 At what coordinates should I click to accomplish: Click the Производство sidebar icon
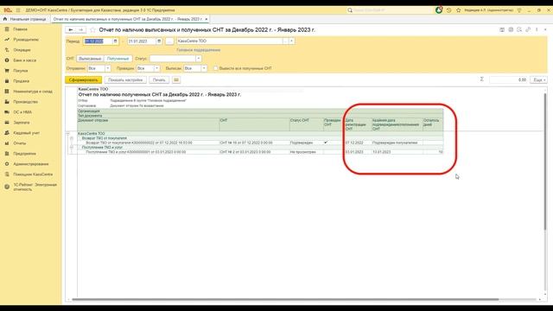(x=7, y=102)
